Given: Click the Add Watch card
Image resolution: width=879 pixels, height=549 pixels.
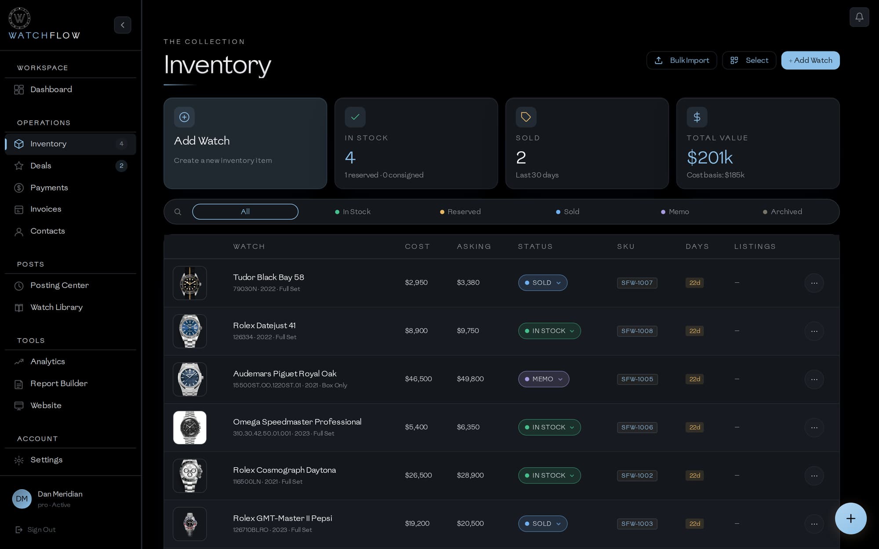Looking at the screenshot, I should (x=245, y=144).
